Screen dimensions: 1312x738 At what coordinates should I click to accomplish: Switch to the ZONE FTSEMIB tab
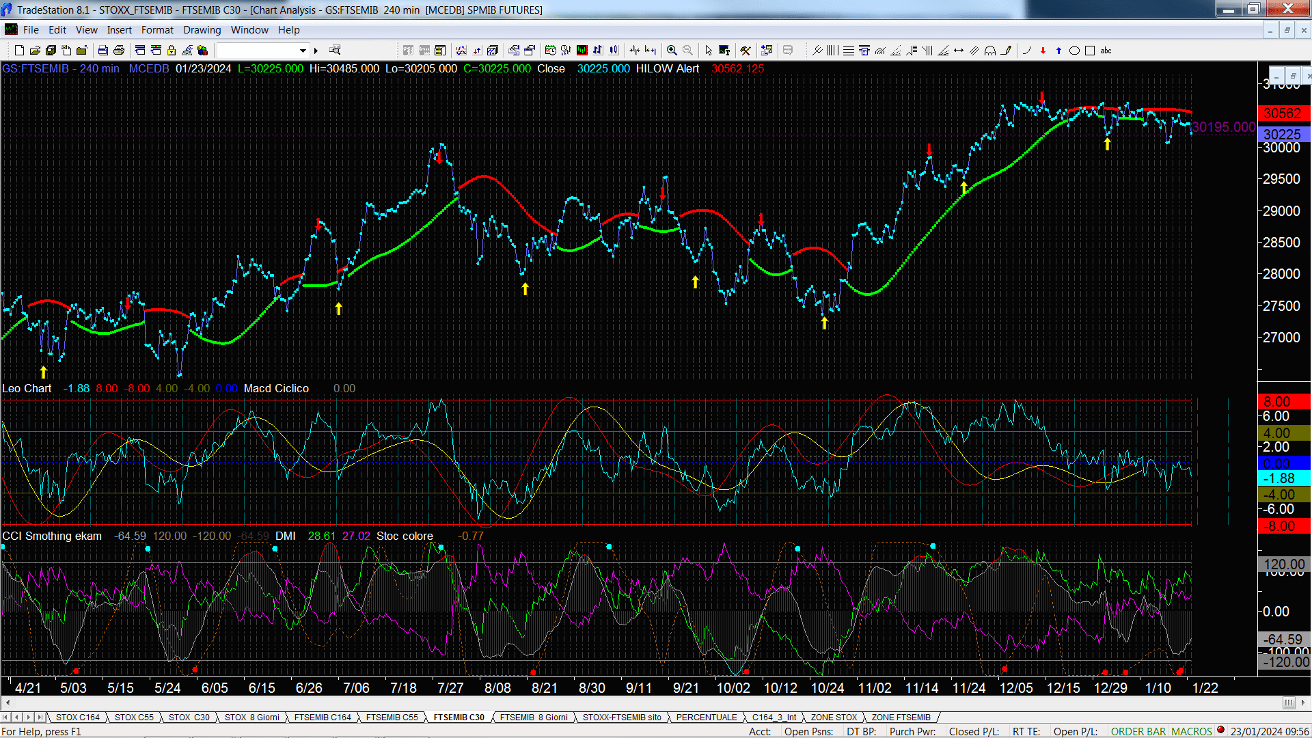[901, 717]
